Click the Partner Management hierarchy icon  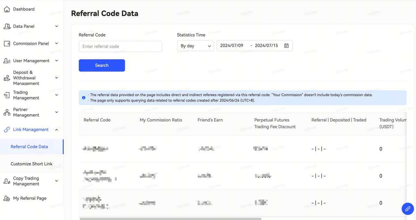click(x=7, y=112)
